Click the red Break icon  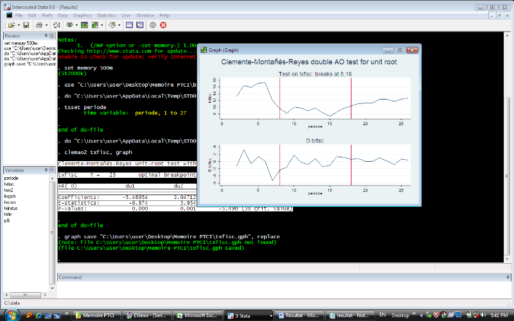click(x=163, y=25)
